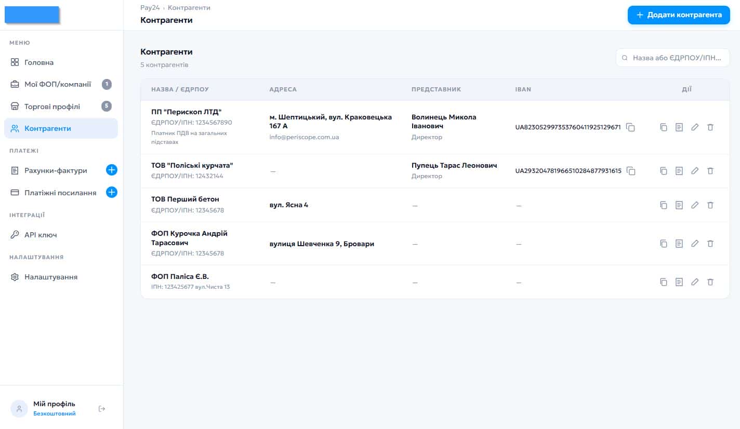Open the profile avatar icon
Screen dimensions: 740x429
click(x=19, y=409)
